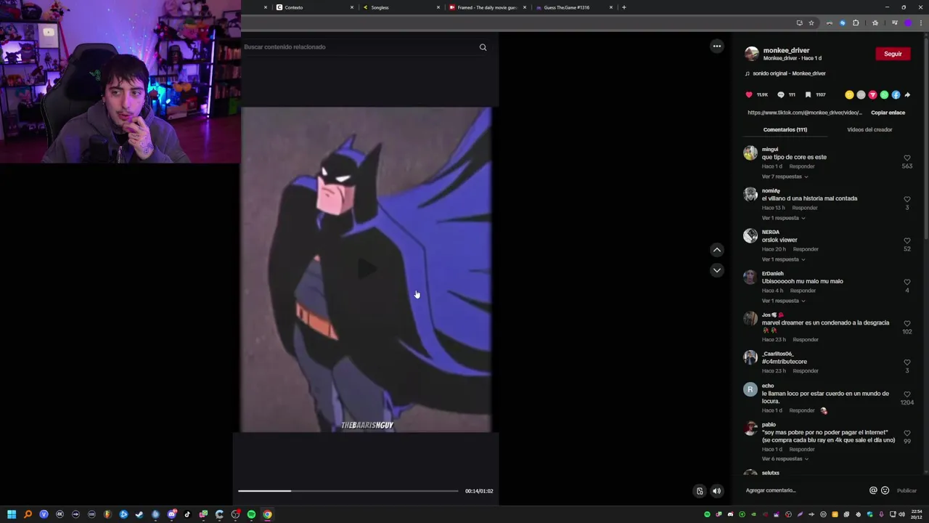The image size is (929, 523).
Task: Share to WhatsApp green icon
Action: click(x=884, y=94)
